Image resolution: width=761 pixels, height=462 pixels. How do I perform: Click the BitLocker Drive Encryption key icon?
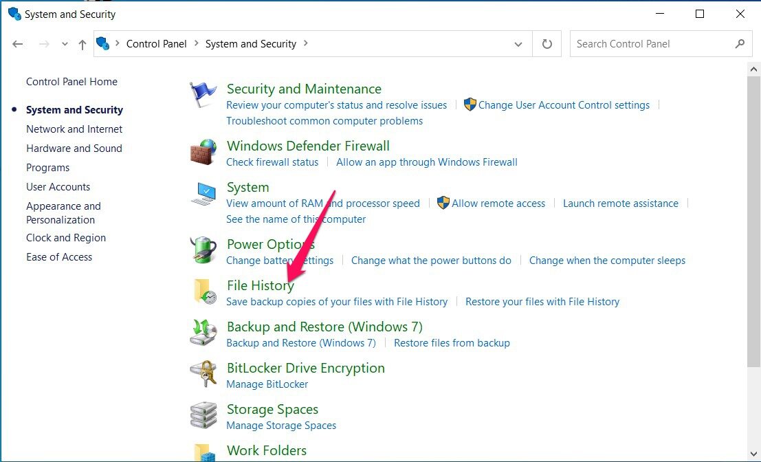point(202,374)
